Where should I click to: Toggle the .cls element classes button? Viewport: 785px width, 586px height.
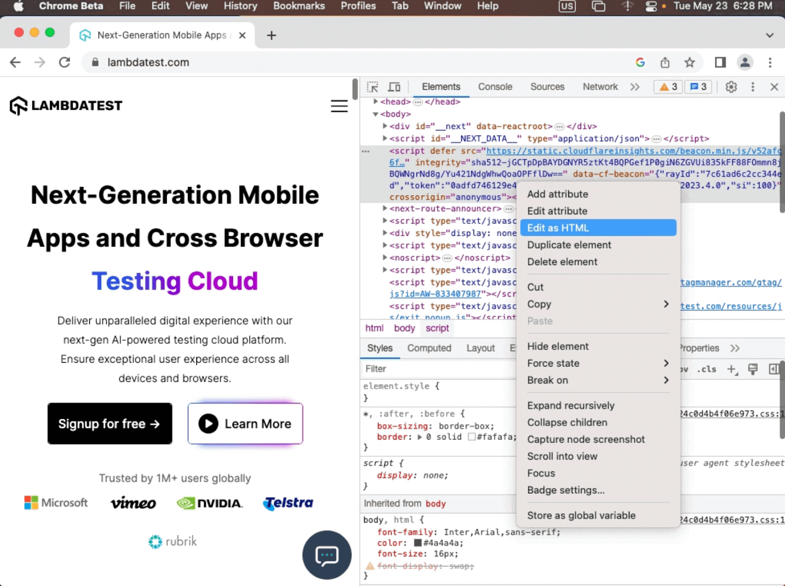click(706, 369)
